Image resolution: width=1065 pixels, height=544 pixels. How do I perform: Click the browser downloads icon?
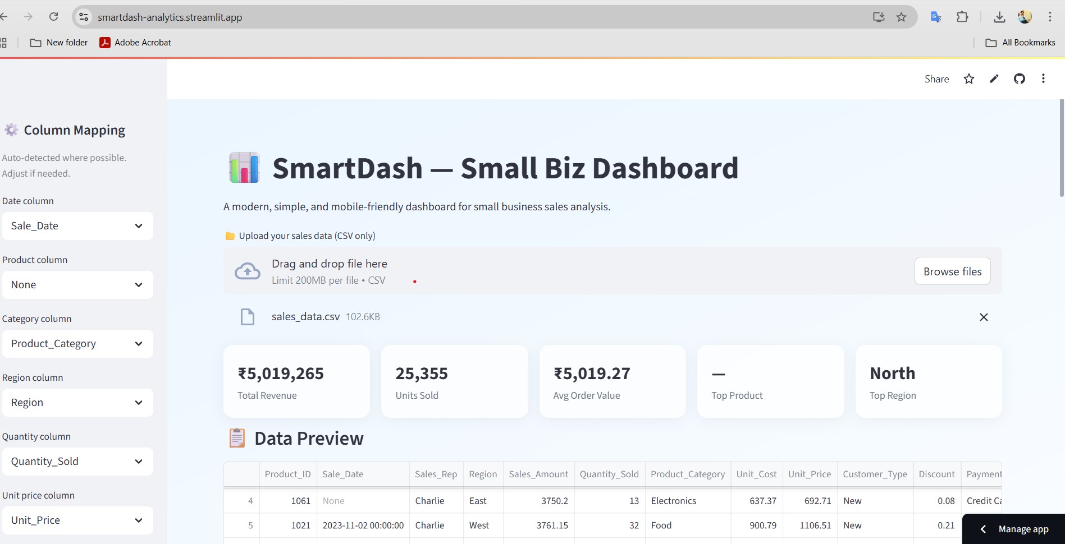tap(999, 17)
